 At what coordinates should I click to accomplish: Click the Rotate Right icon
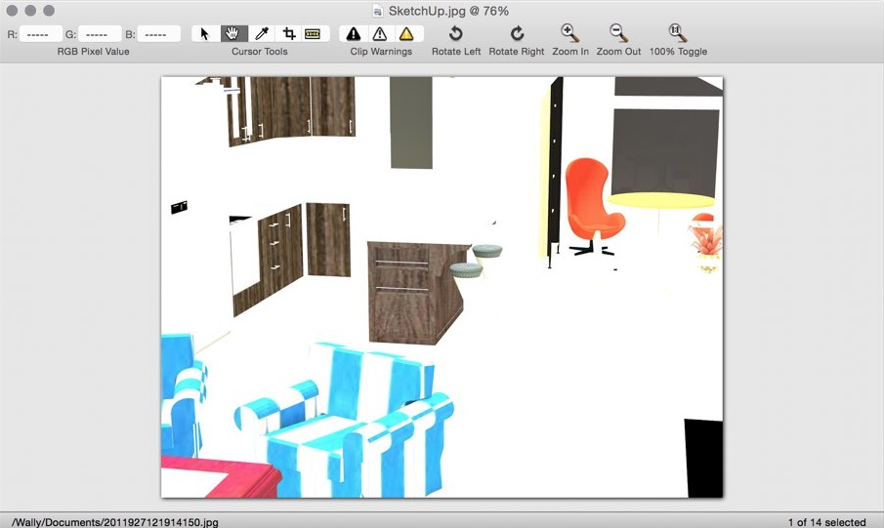point(517,34)
